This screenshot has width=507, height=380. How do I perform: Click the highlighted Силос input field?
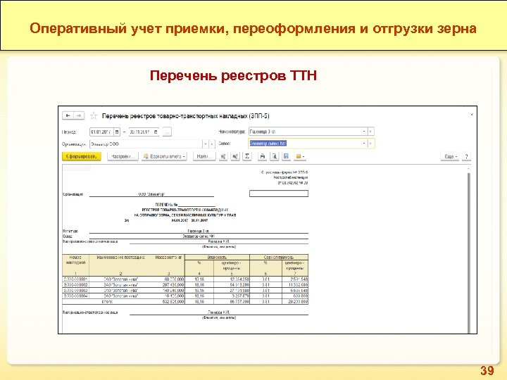pos(305,143)
